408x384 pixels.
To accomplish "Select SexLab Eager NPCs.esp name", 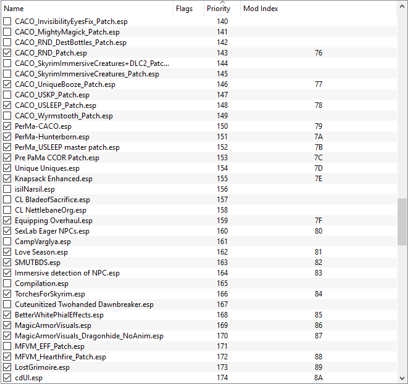I will click(52, 231).
